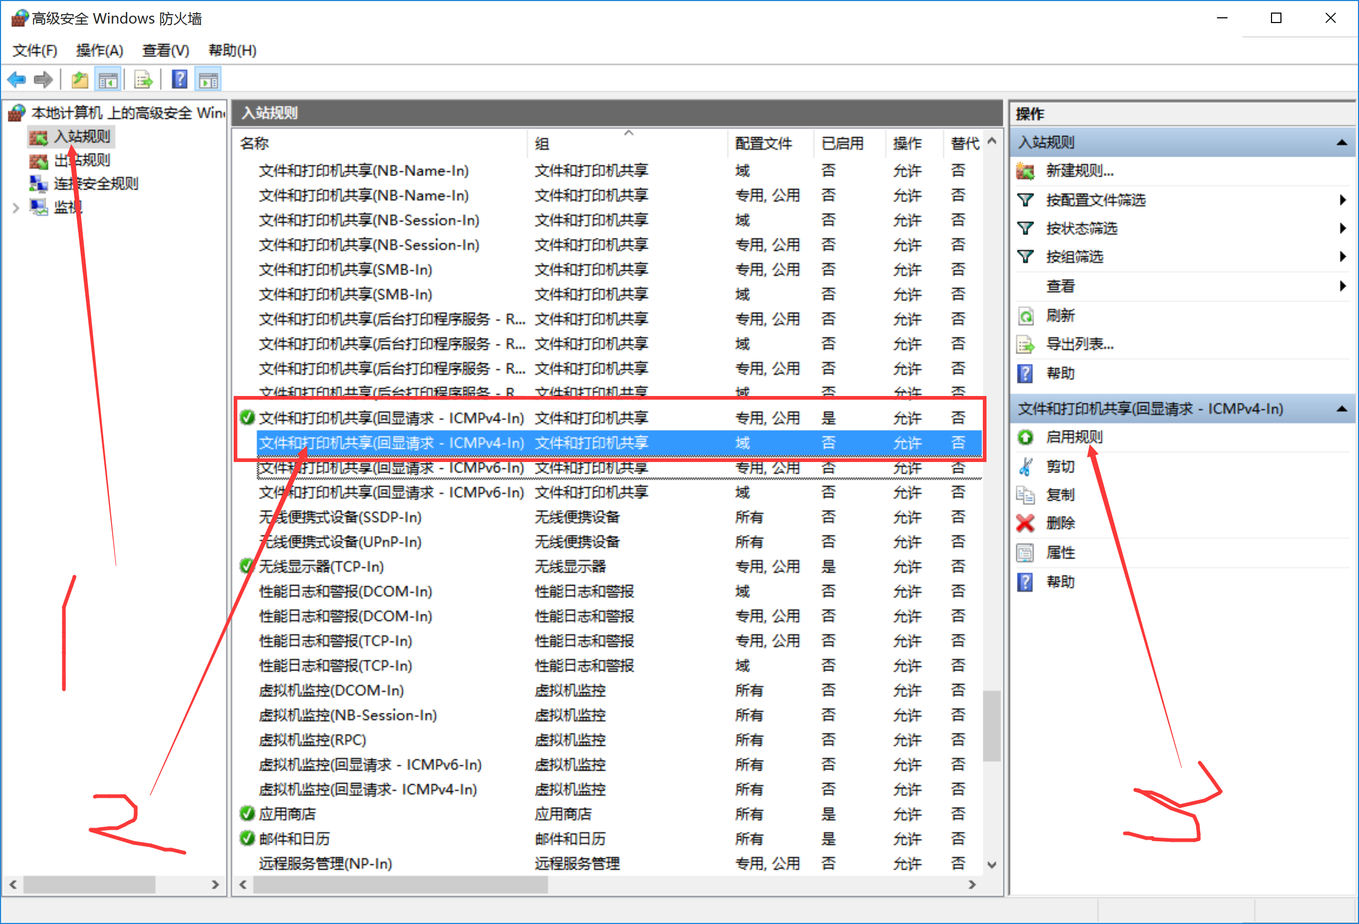The height and width of the screenshot is (924, 1359).
Task: Click the scissors cut icon
Action: tap(1025, 466)
